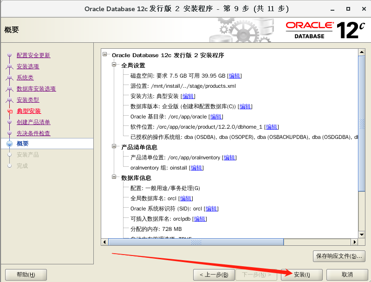
Task: Edit the 全局数据库名 orcl
Action: point(186,198)
